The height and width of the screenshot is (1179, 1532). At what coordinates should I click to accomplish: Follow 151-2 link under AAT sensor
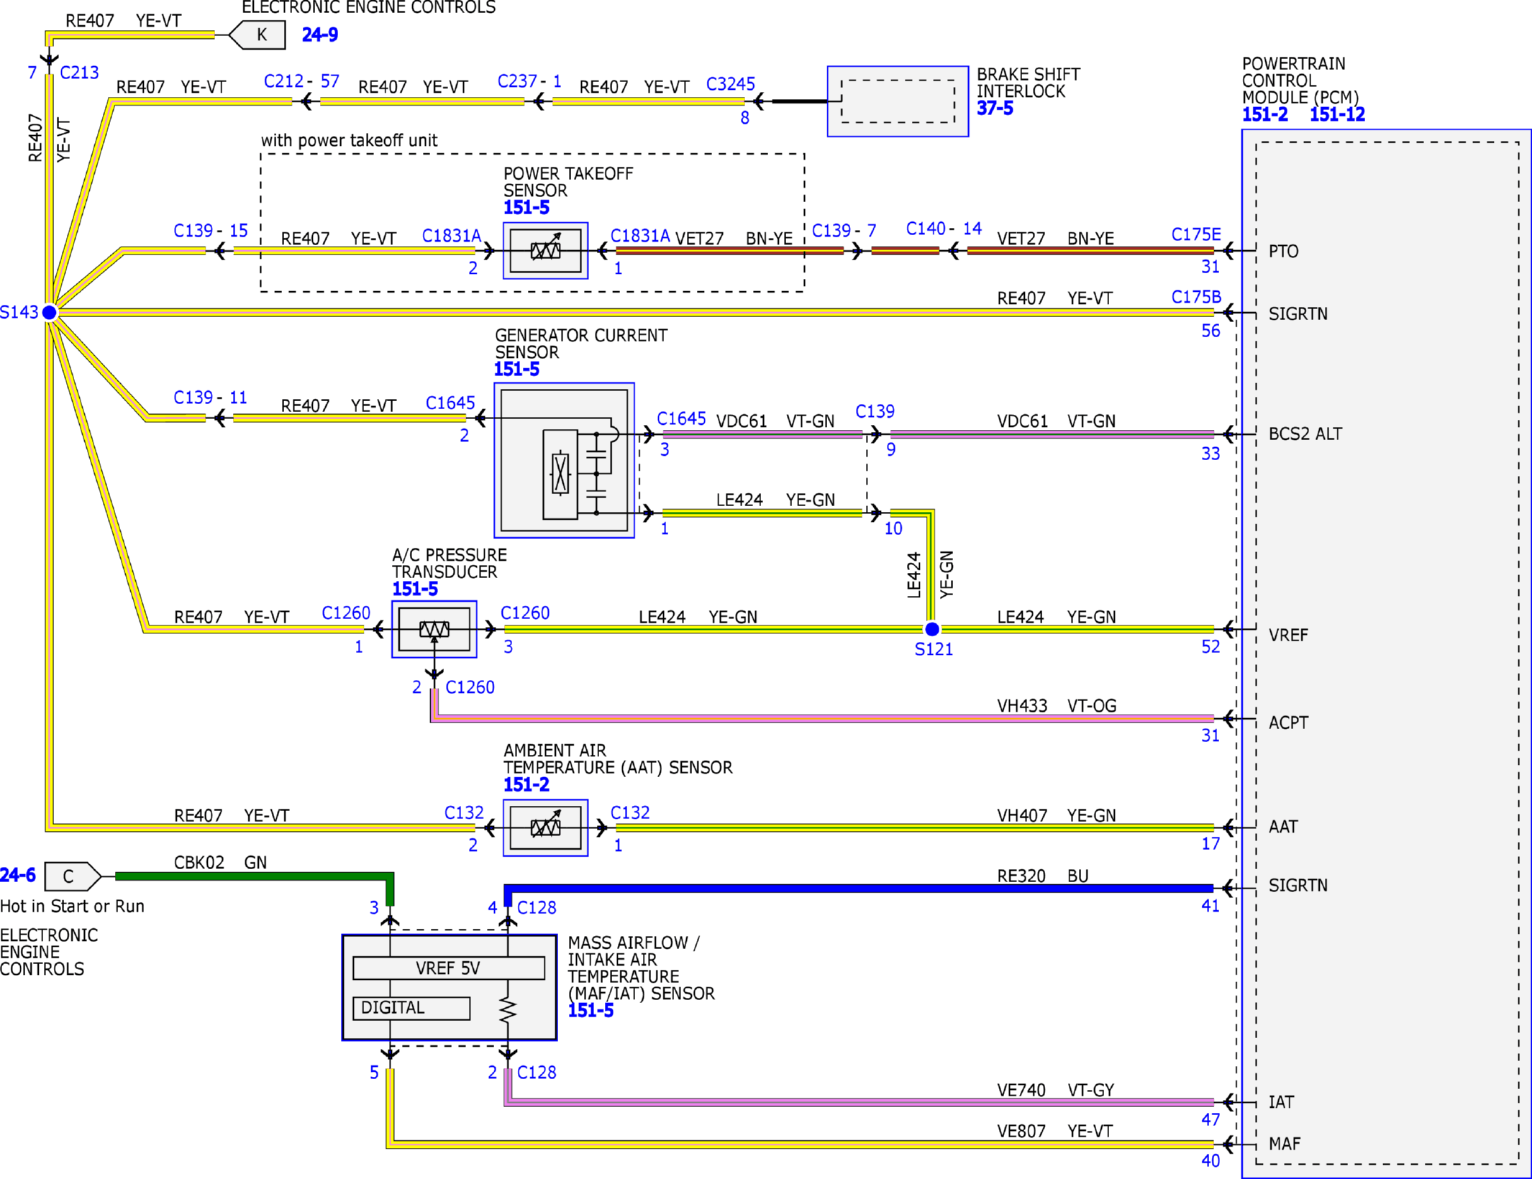tap(526, 784)
